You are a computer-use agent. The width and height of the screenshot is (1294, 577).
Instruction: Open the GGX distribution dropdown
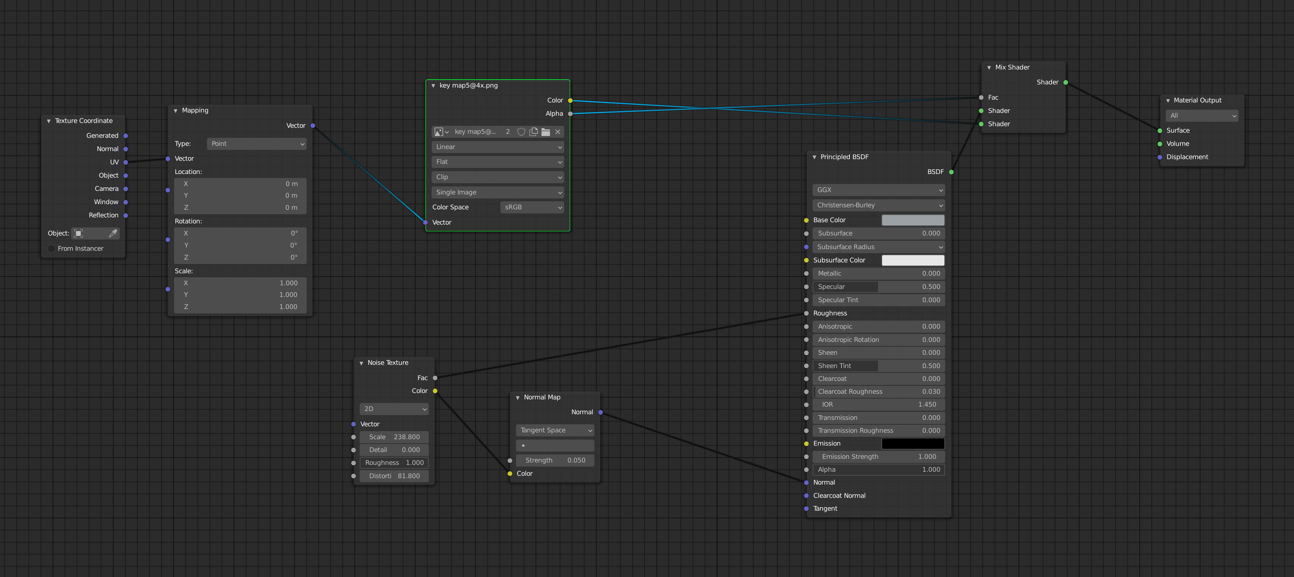[878, 190]
